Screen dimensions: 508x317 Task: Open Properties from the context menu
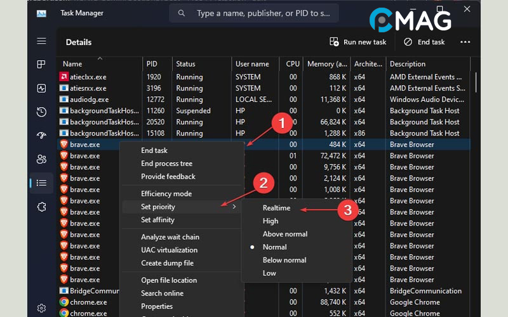157,306
